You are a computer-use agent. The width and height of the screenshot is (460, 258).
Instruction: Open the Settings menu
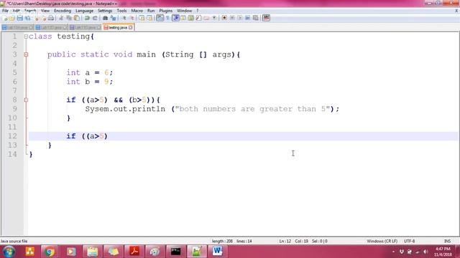tap(105, 11)
